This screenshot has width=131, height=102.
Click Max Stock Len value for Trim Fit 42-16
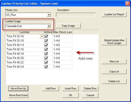63,49
